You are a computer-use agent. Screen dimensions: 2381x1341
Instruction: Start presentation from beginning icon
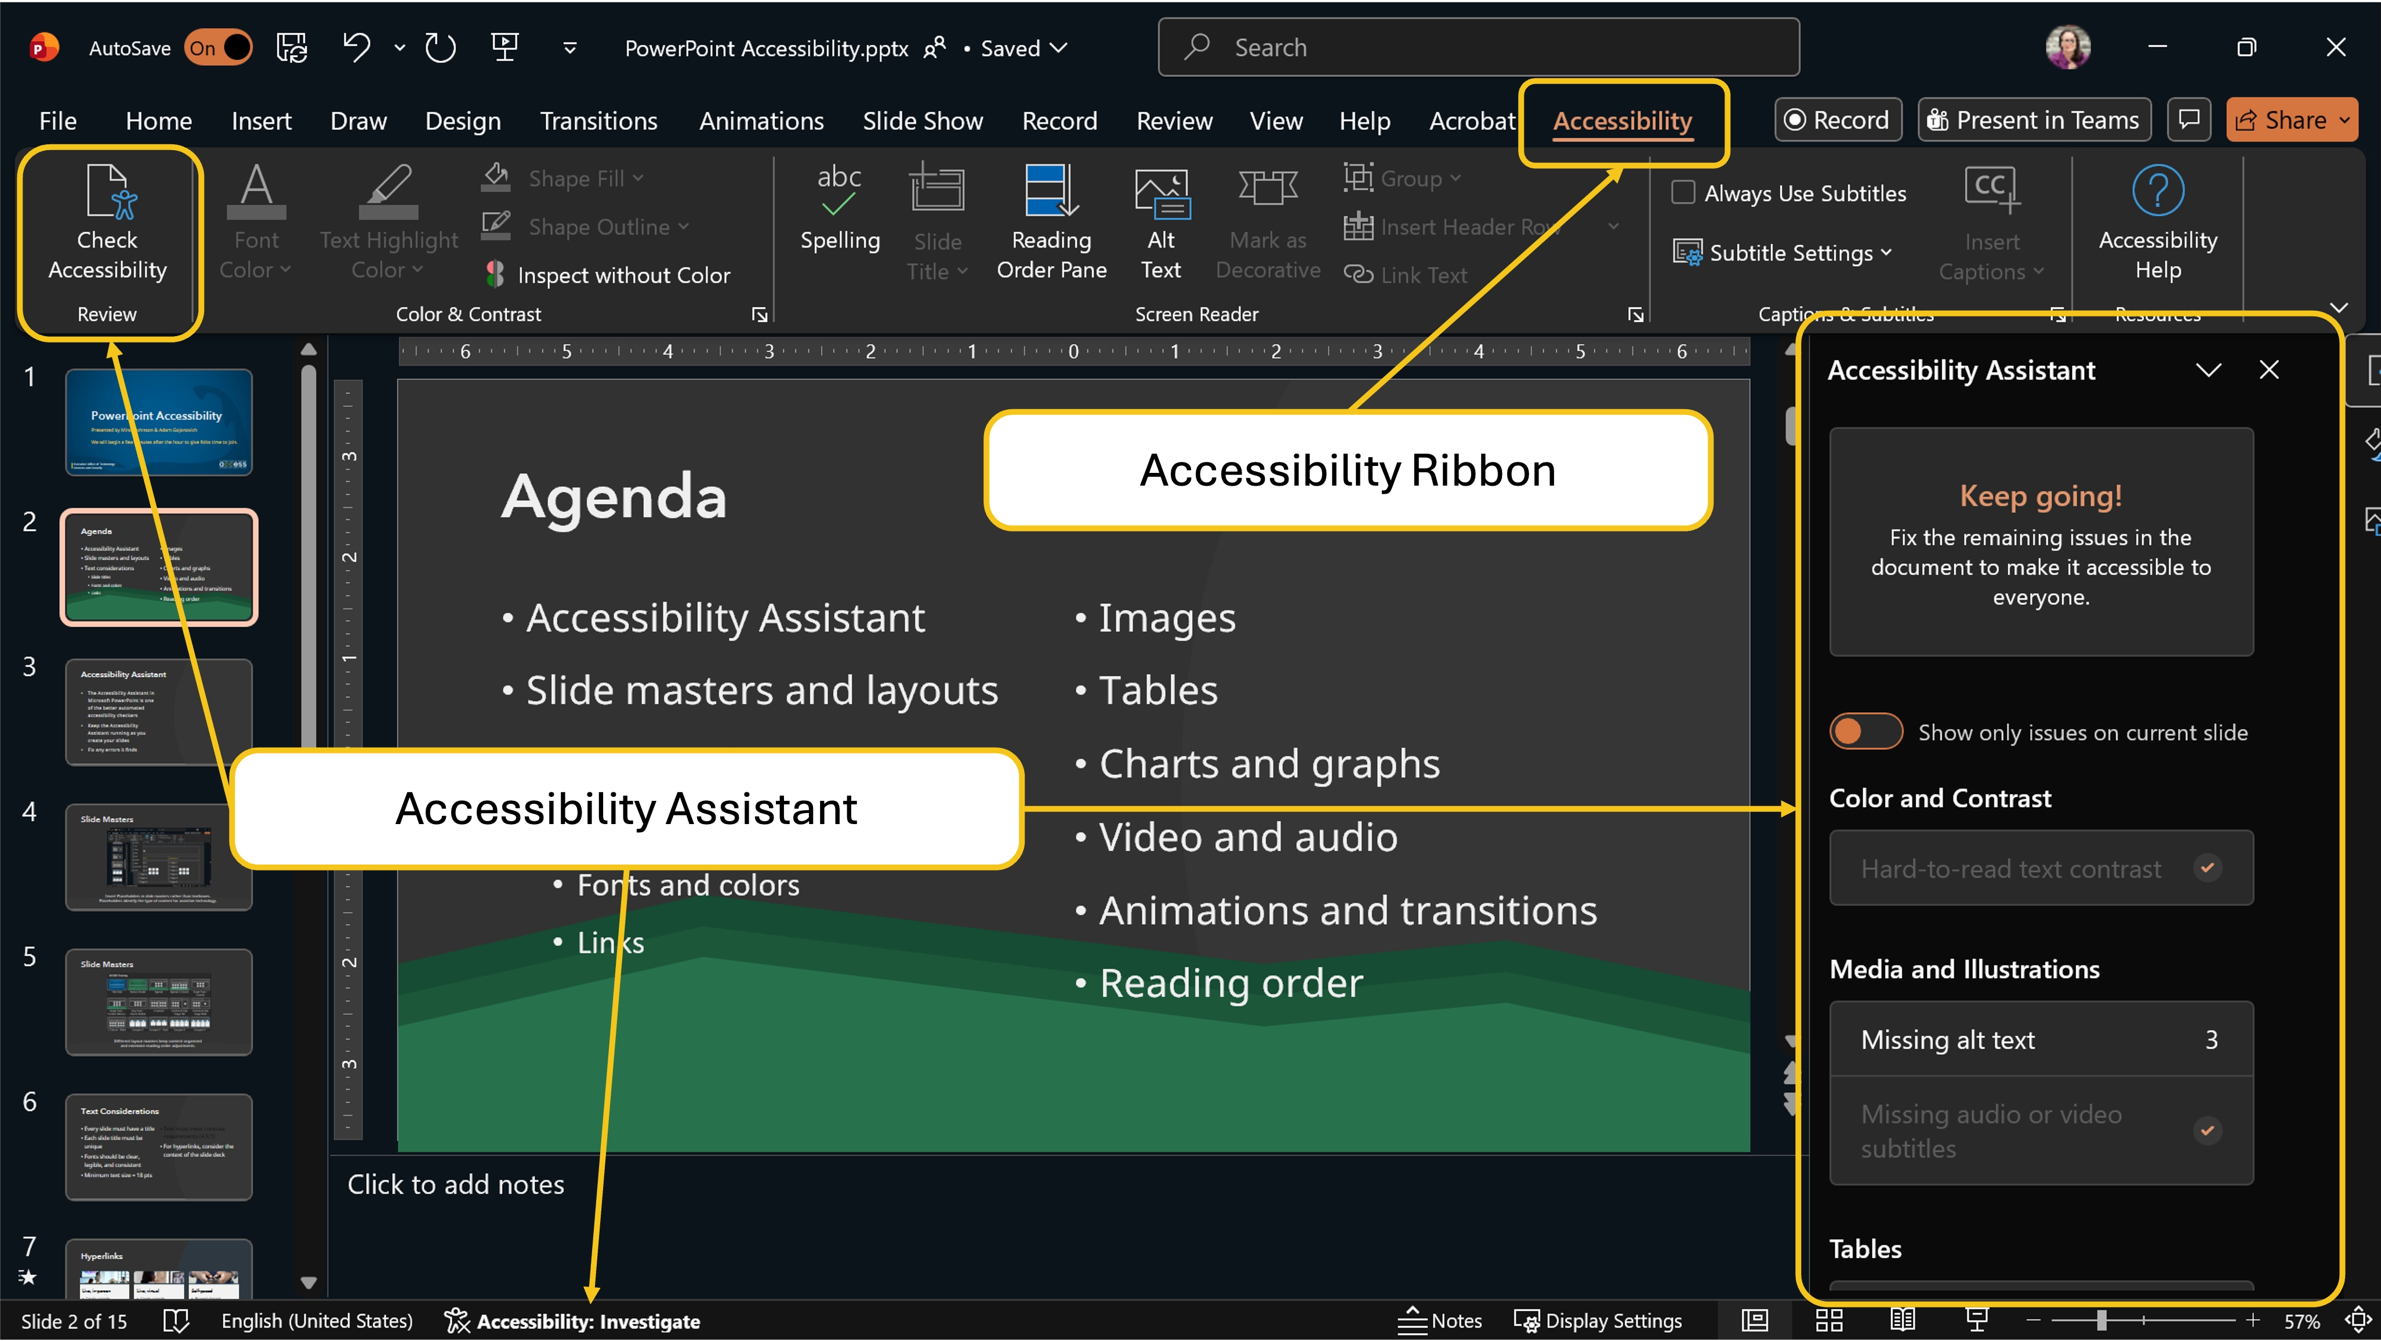[x=504, y=47]
